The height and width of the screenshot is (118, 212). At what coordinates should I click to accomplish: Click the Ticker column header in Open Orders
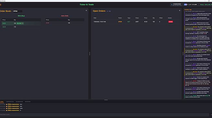pos(120,18)
